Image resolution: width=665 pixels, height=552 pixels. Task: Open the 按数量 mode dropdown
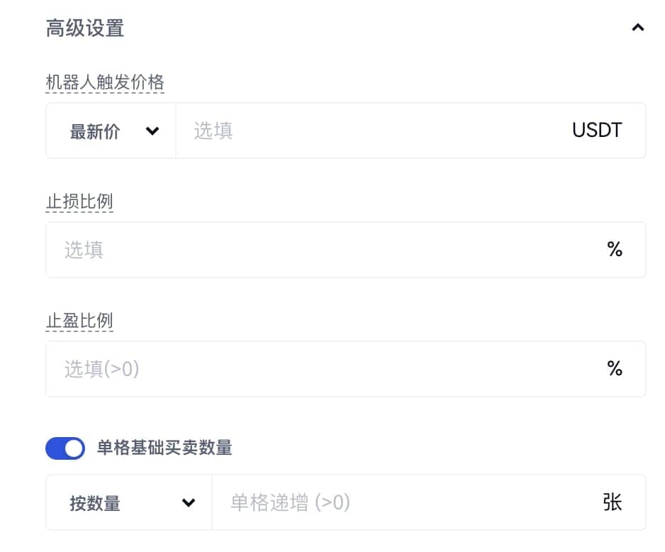(x=129, y=503)
